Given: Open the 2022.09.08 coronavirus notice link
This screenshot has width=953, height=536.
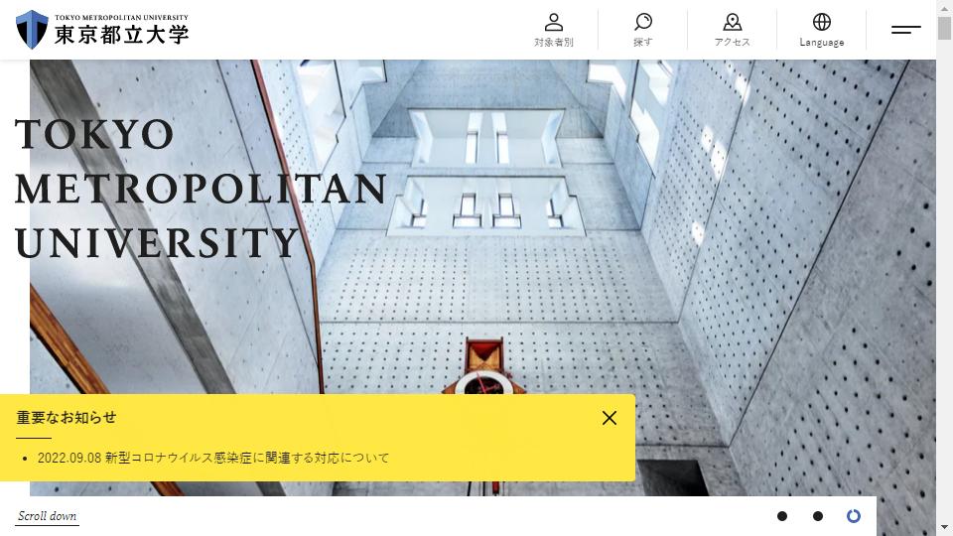Looking at the screenshot, I should (x=213, y=458).
